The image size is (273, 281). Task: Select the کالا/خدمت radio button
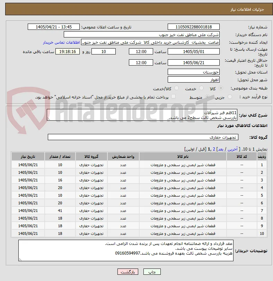pyautogui.click(x=176, y=88)
